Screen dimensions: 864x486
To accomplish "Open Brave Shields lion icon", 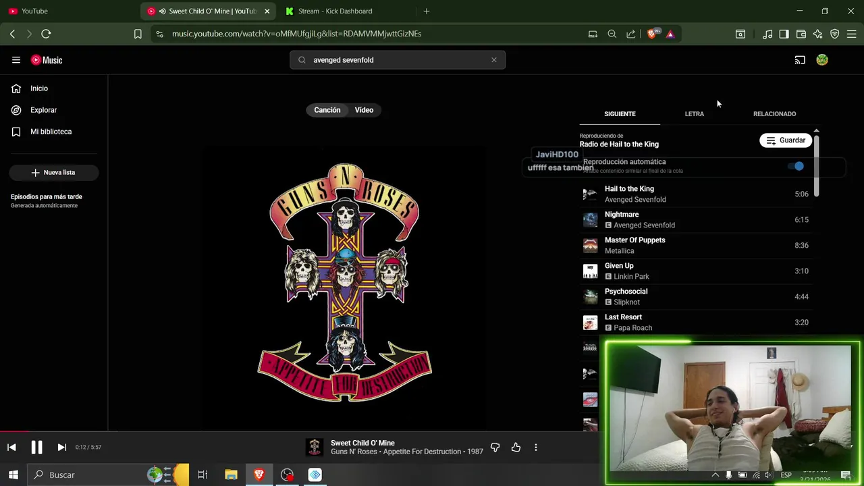I will 652,34.
